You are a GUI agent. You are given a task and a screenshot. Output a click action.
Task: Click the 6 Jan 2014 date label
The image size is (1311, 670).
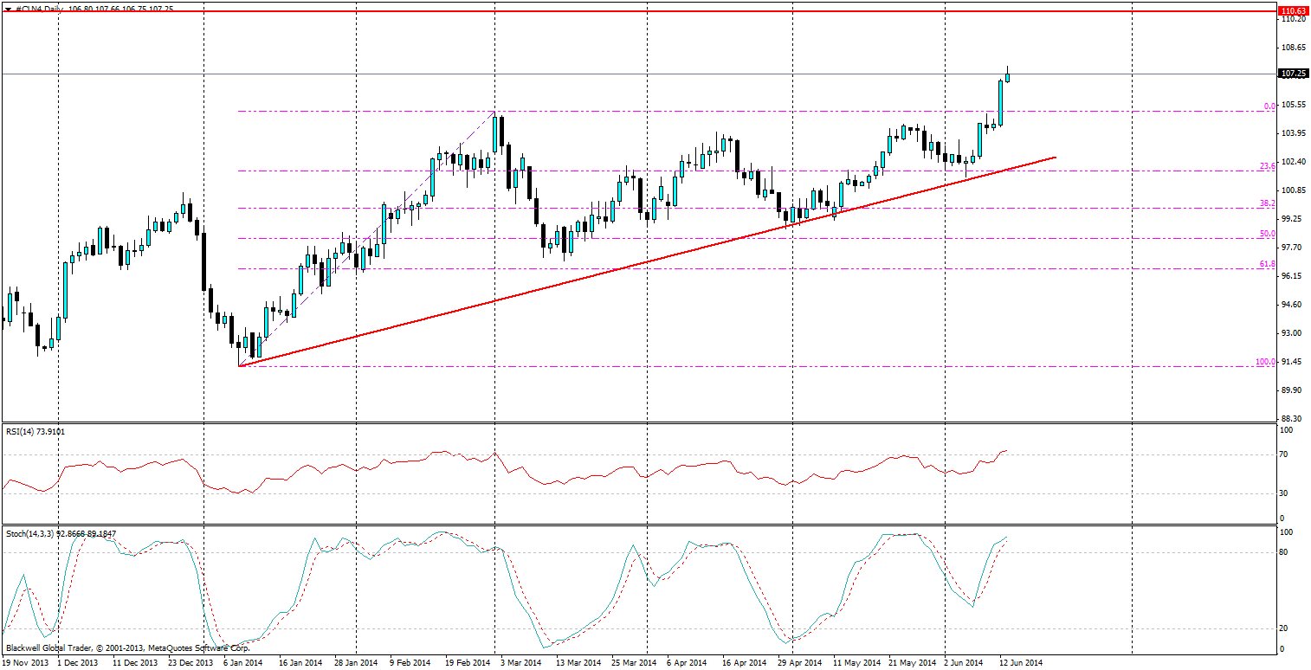point(242,663)
